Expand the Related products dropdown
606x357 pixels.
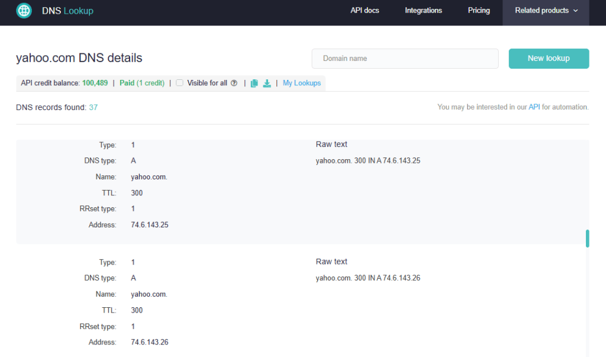[541, 10]
